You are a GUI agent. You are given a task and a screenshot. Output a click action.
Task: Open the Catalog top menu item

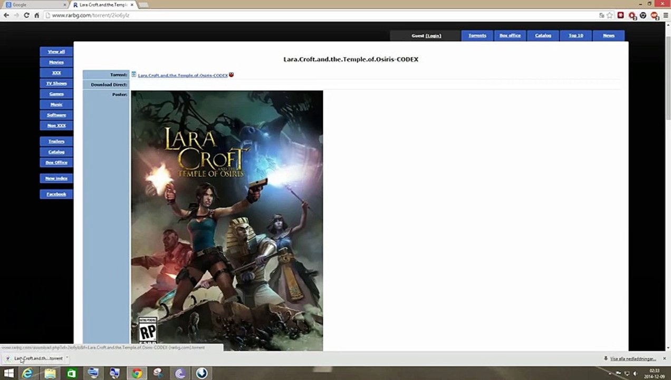point(543,36)
